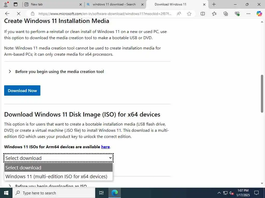Click the Edge taskbar icon
This screenshot has width=265, height=198.
115,193
